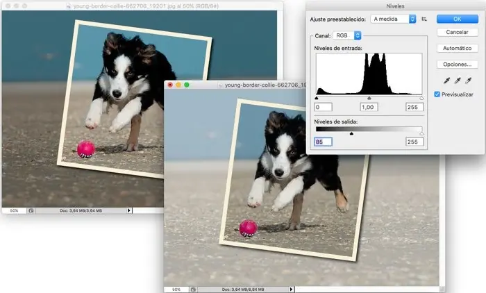Click the black output levels slider handle
This screenshot has height=293, width=486.
351,133
